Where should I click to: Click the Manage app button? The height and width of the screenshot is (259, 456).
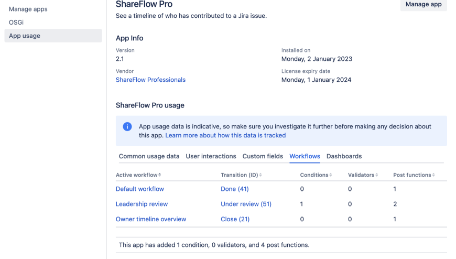tap(424, 4)
